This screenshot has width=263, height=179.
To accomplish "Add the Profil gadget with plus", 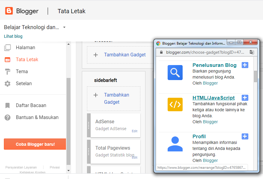I will (x=245, y=136).
